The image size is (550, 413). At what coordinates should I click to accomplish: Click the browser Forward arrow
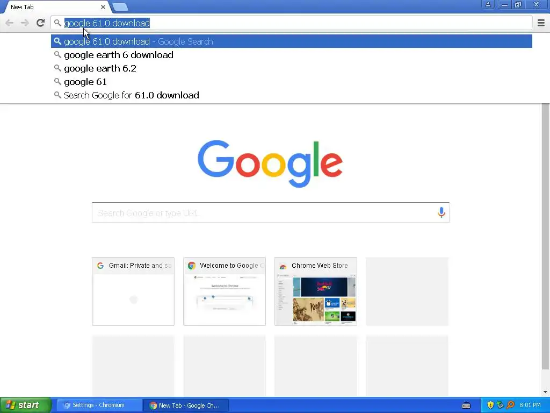[x=25, y=23]
